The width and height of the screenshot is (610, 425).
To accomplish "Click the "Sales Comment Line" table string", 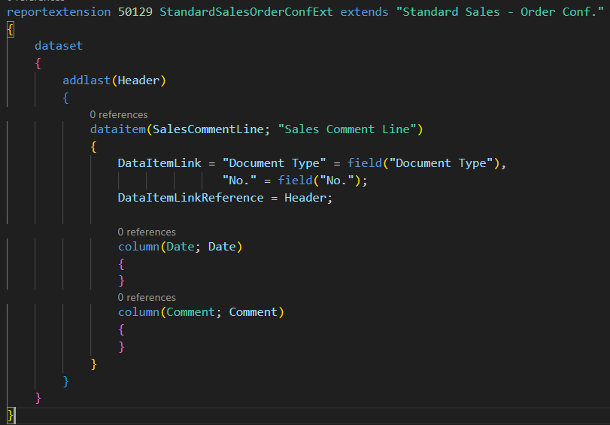I will pos(347,129).
